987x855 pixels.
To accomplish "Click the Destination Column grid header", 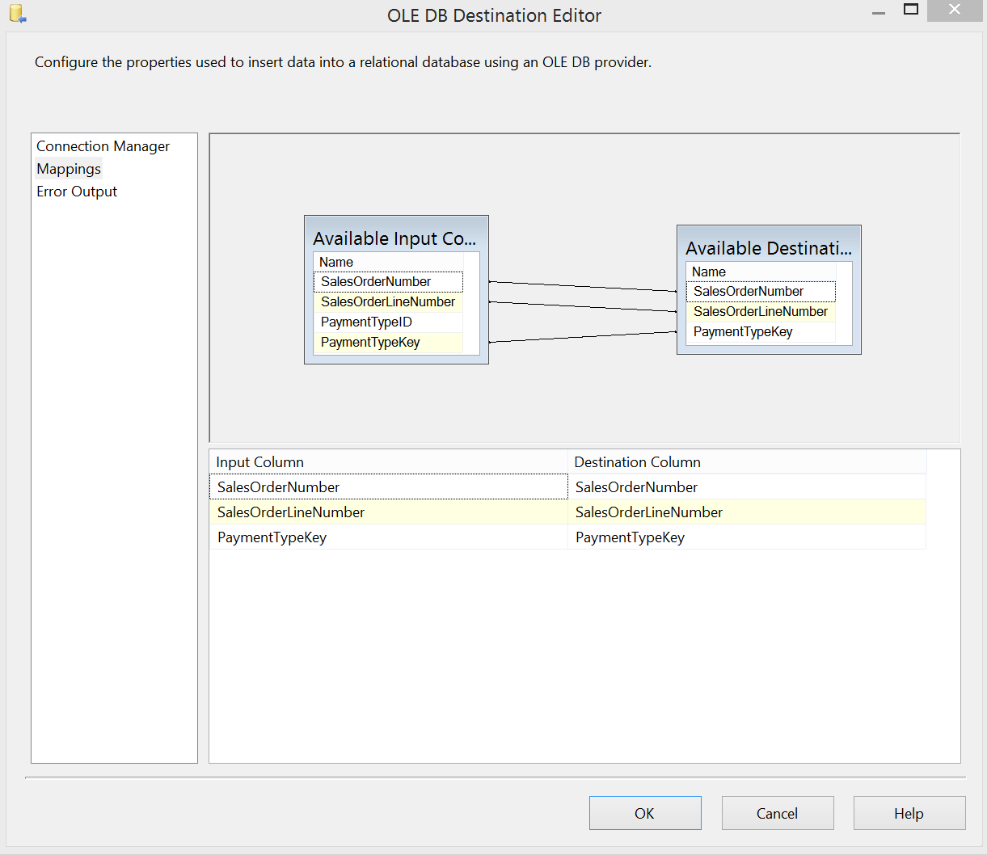I will pyautogui.click(x=746, y=462).
